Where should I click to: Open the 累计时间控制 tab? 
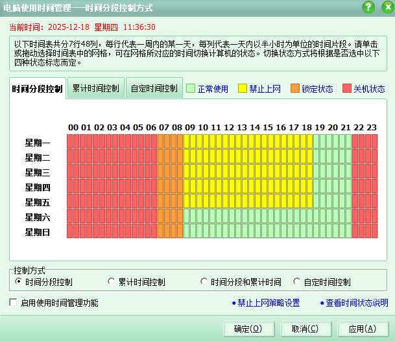point(95,88)
